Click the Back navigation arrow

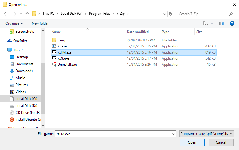click(6, 14)
